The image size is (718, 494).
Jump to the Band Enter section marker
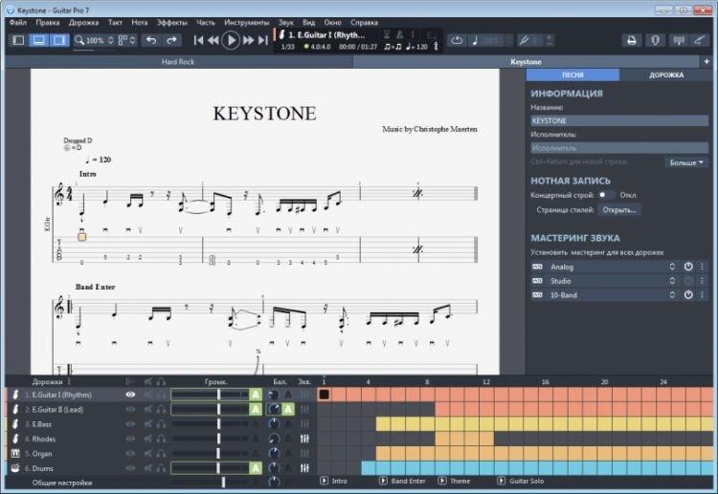click(403, 481)
